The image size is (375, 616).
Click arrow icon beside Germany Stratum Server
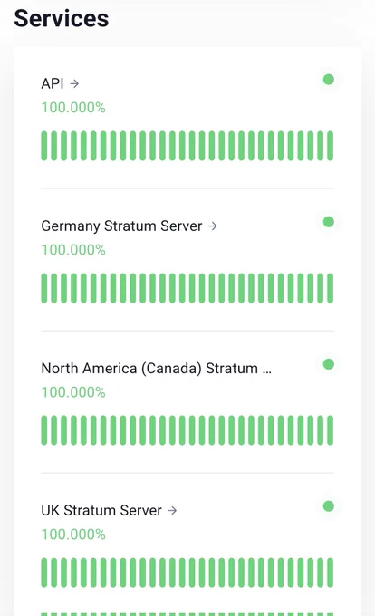point(213,226)
